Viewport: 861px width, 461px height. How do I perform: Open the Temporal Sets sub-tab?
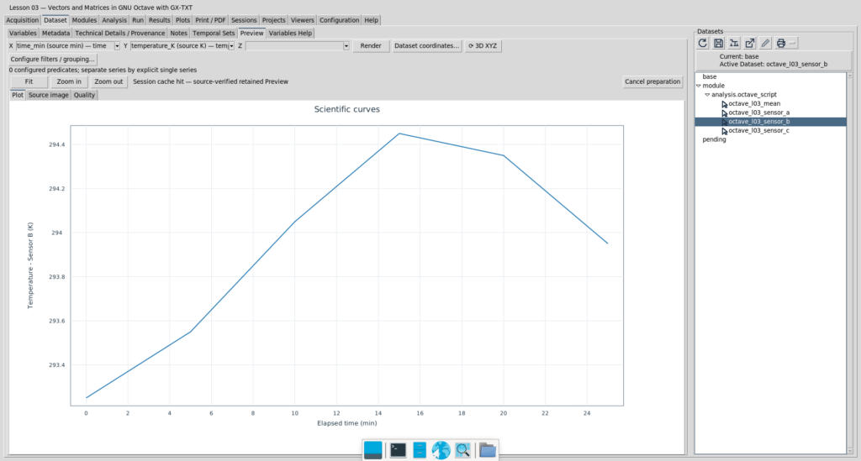[x=214, y=34]
